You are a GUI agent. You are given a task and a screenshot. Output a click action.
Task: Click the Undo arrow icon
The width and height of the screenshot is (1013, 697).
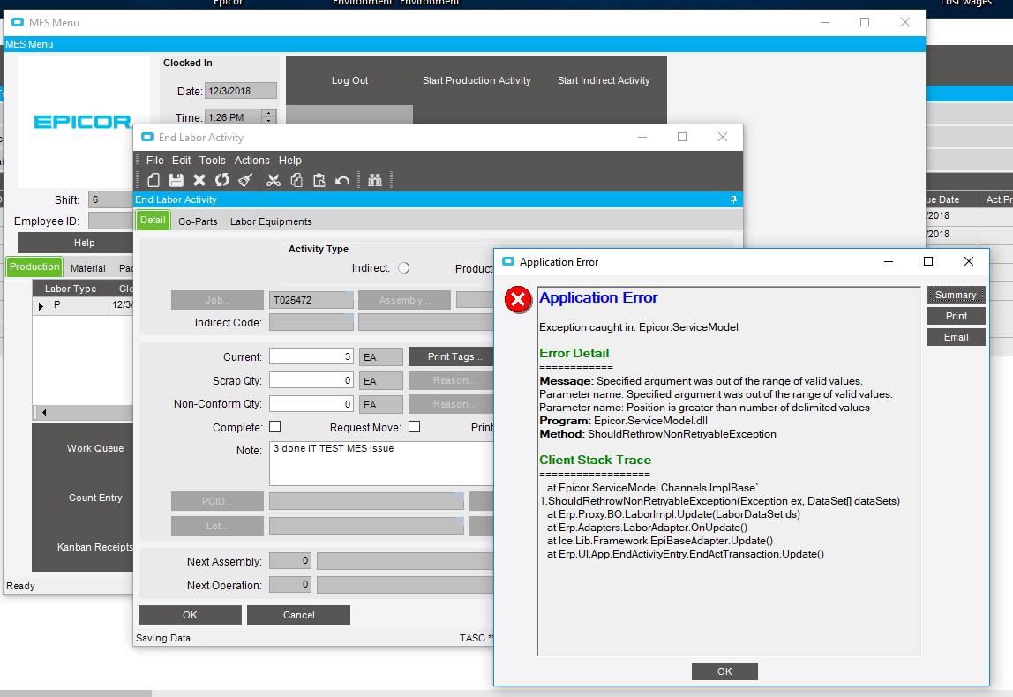coord(344,179)
